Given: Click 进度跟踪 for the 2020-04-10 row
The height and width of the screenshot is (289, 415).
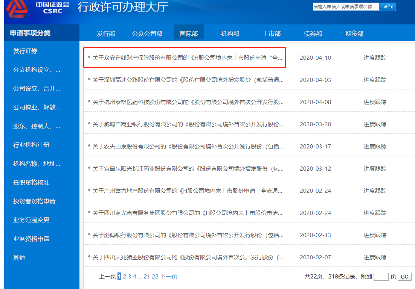Looking at the screenshot, I should tap(375, 58).
